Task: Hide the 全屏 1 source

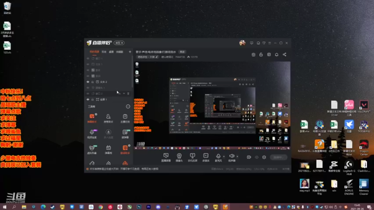Action: coord(88,99)
